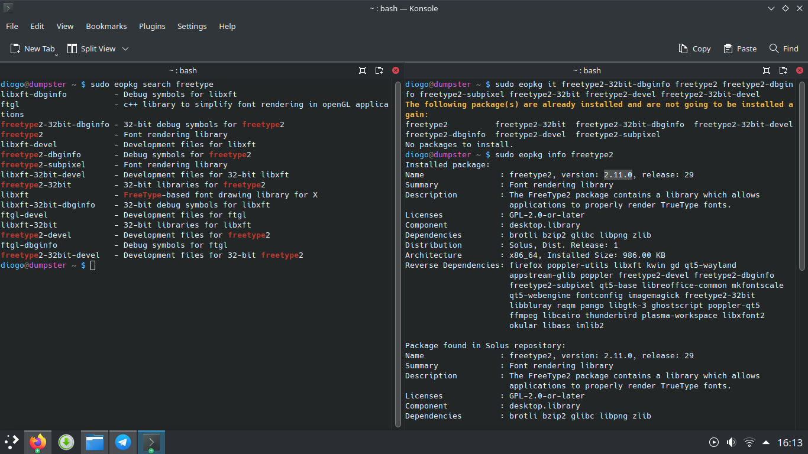808x454 pixels.
Task: Open the Settings menu
Action: tap(192, 26)
